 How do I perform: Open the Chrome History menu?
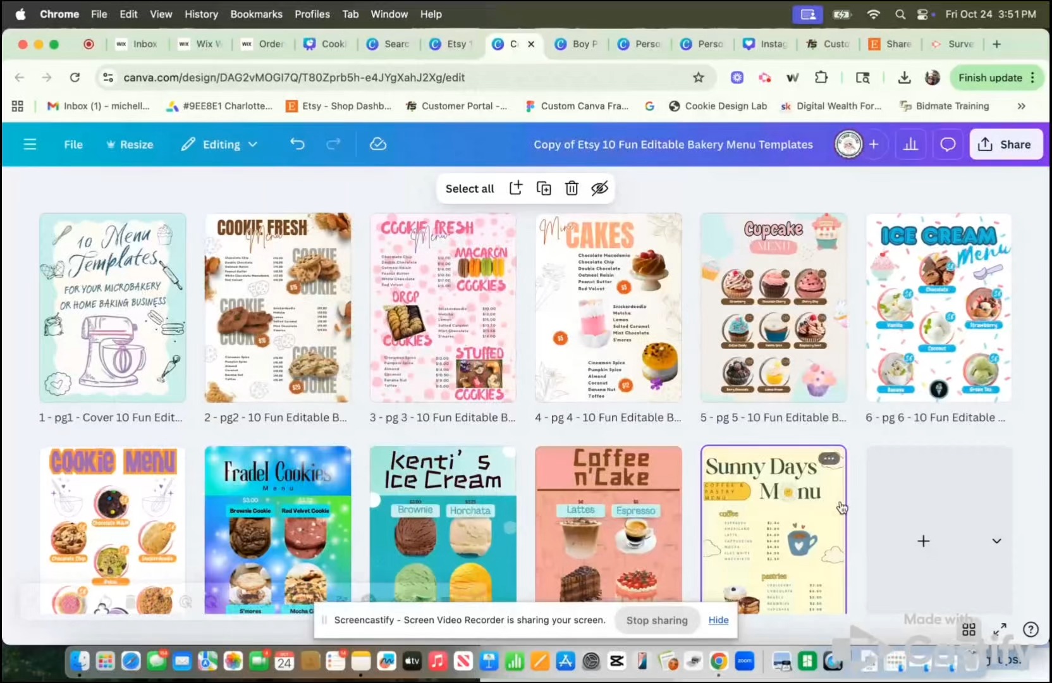pos(200,14)
